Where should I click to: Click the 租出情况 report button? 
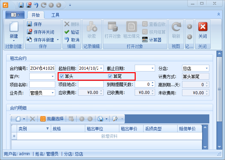[x=131, y=30]
